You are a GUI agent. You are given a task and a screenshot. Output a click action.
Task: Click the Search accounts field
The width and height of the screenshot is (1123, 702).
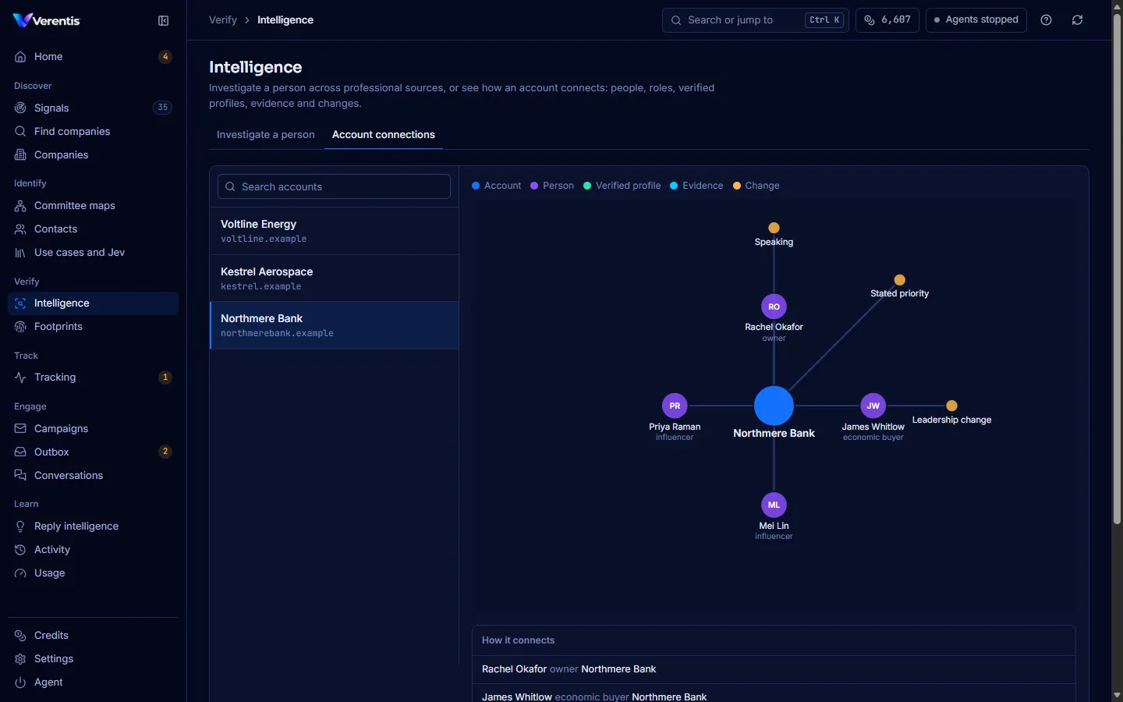(334, 186)
